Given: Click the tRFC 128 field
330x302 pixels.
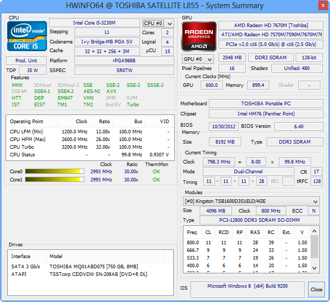Looking at the screenshot, I should (317, 181).
